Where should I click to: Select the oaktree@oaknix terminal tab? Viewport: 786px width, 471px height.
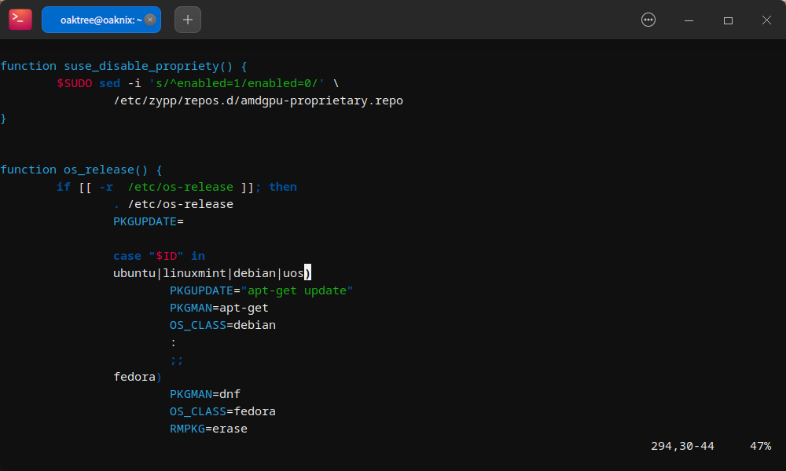tap(94, 20)
